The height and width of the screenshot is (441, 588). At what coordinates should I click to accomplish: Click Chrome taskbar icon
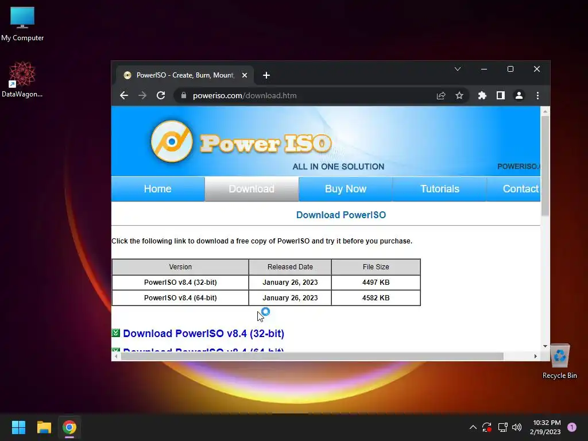pos(69,427)
